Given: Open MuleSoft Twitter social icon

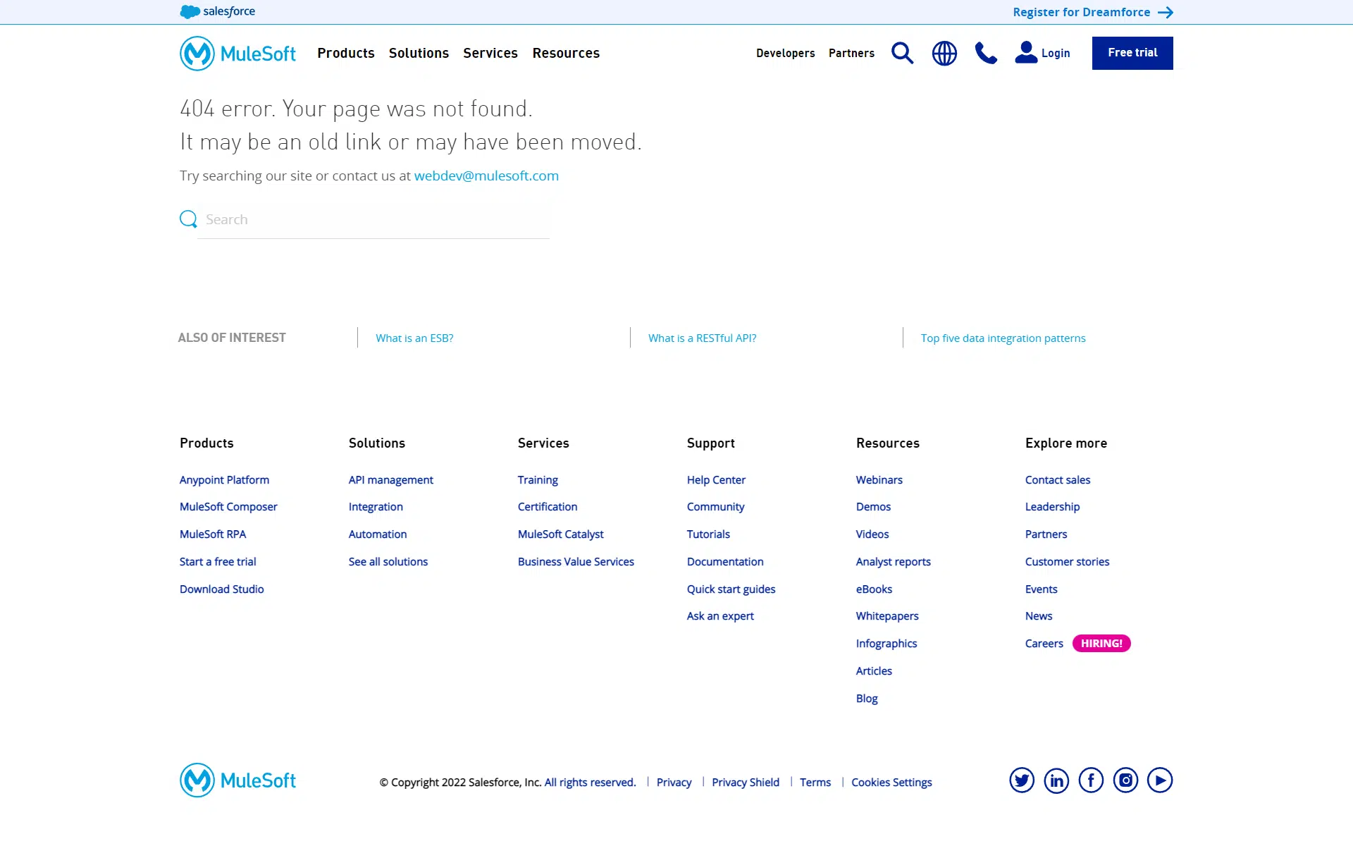Looking at the screenshot, I should click(x=1022, y=780).
